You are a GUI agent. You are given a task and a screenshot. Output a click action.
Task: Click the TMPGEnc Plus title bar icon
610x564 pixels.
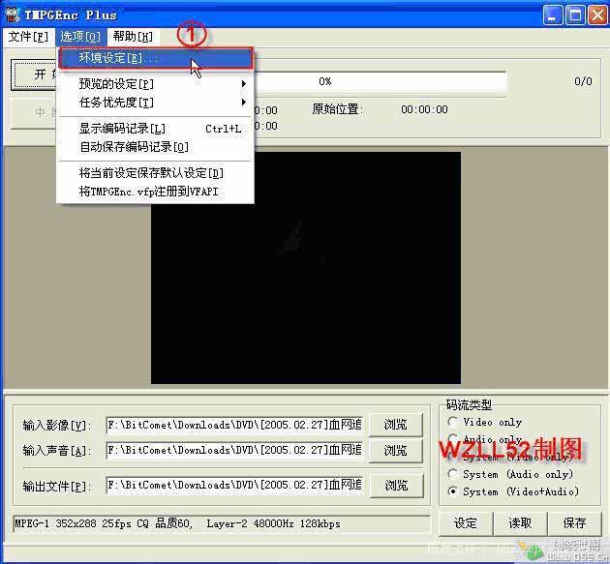pyautogui.click(x=12, y=15)
